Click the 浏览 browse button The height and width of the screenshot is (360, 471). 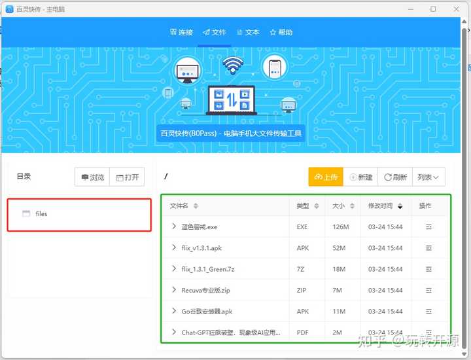(92, 177)
